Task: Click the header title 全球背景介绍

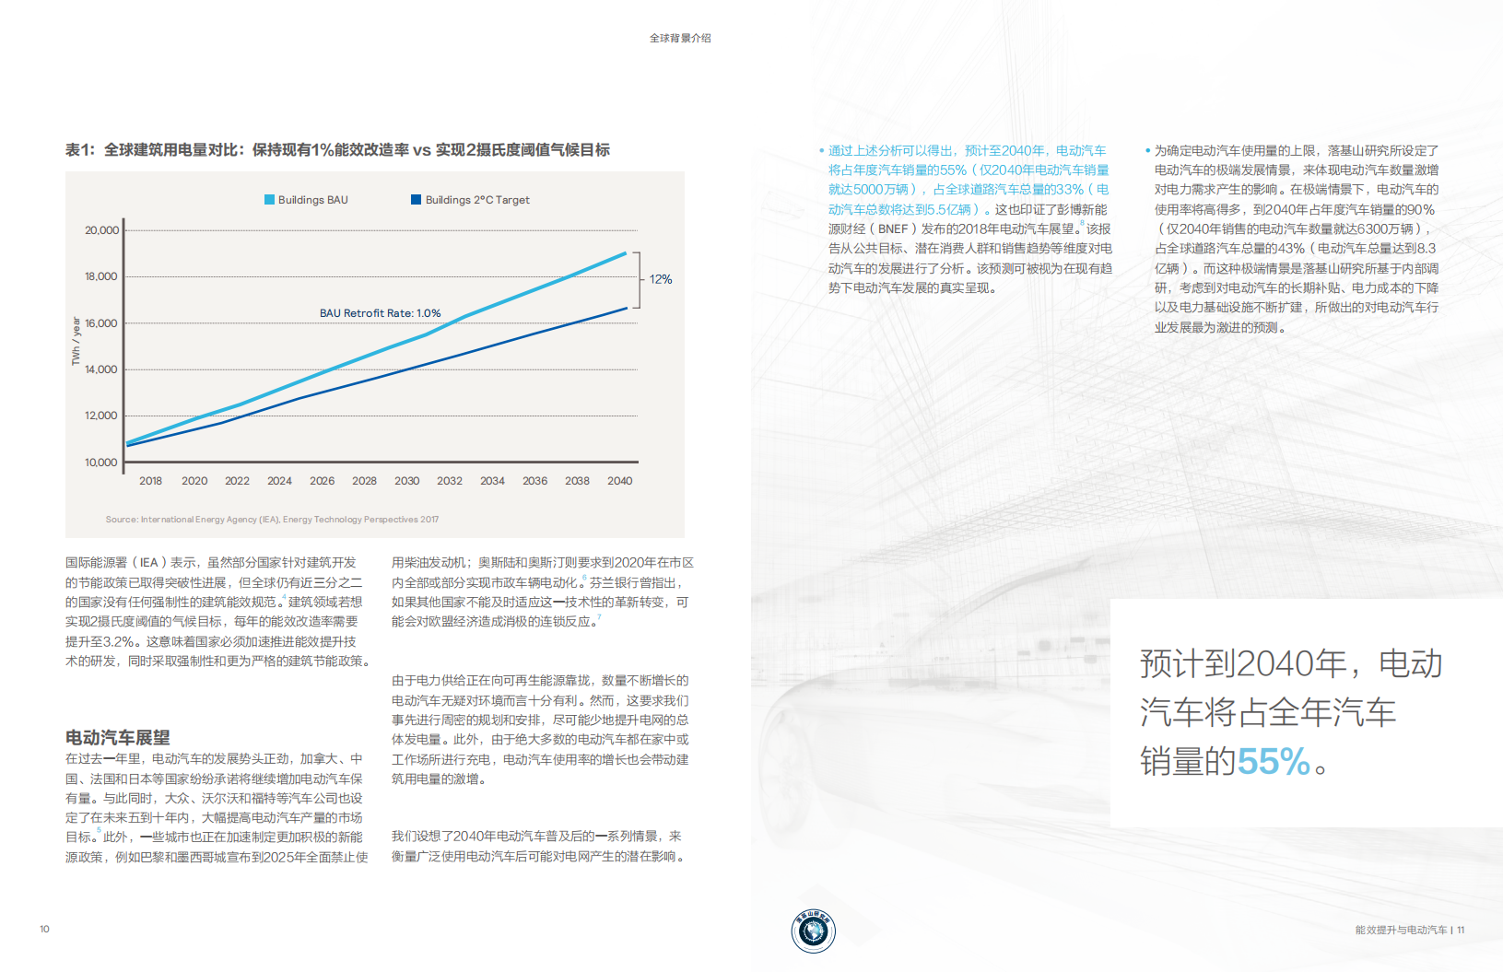Action: pos(679,38)
